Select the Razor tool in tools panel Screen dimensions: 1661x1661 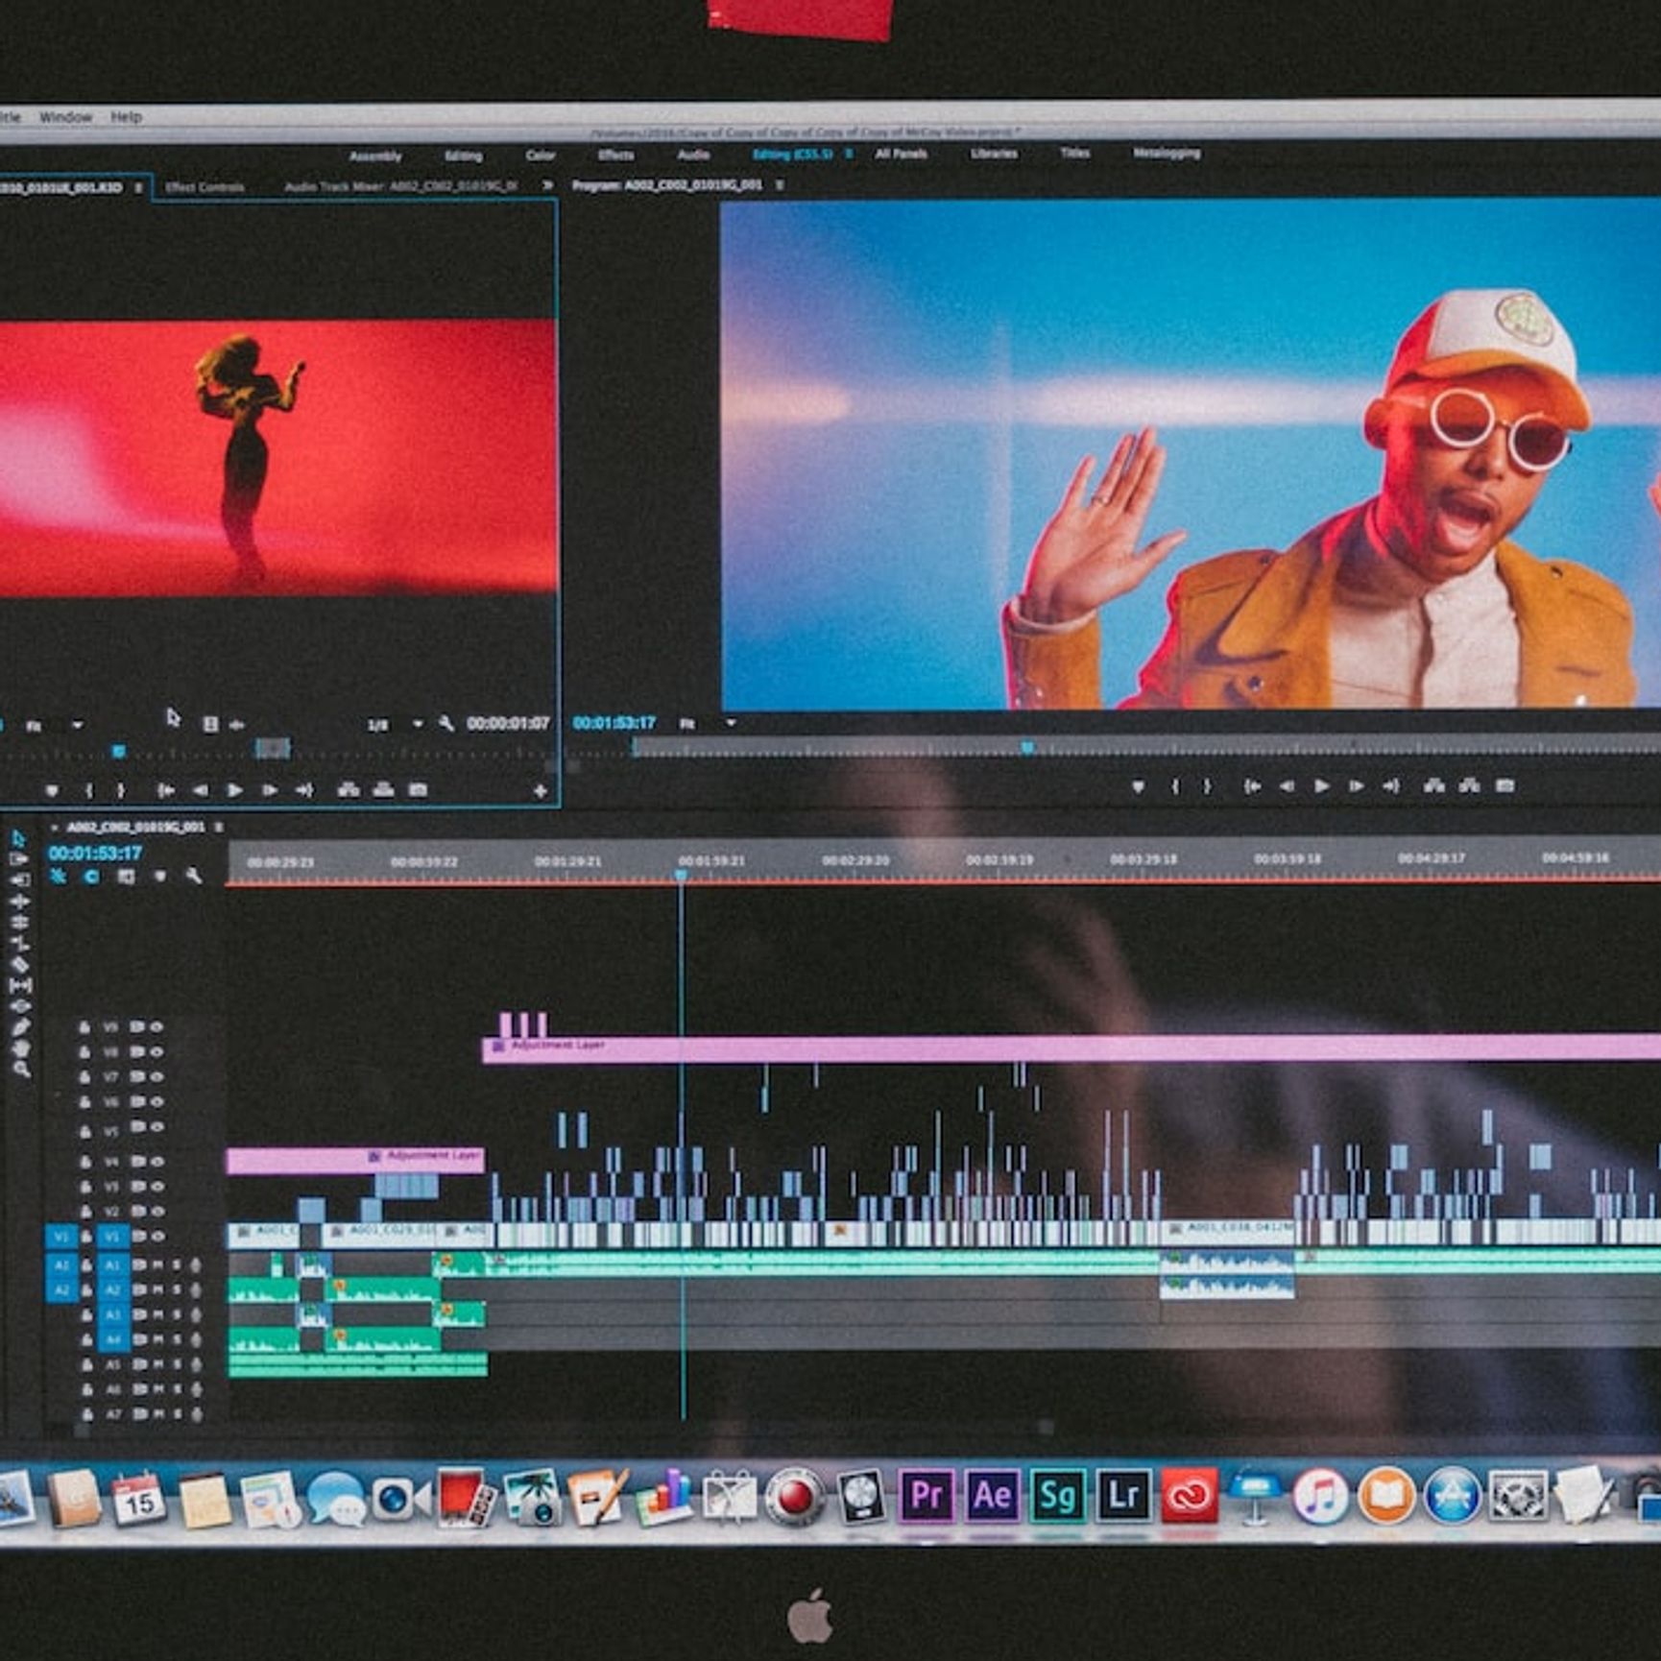(x=19, y=964)
